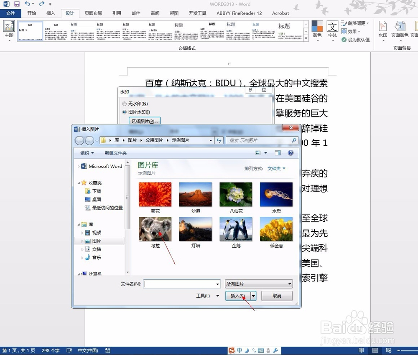This screenshot has height=355, width=418.
Task: Select the Koala (考拉) thumbnail
Action: click(155, 229)
